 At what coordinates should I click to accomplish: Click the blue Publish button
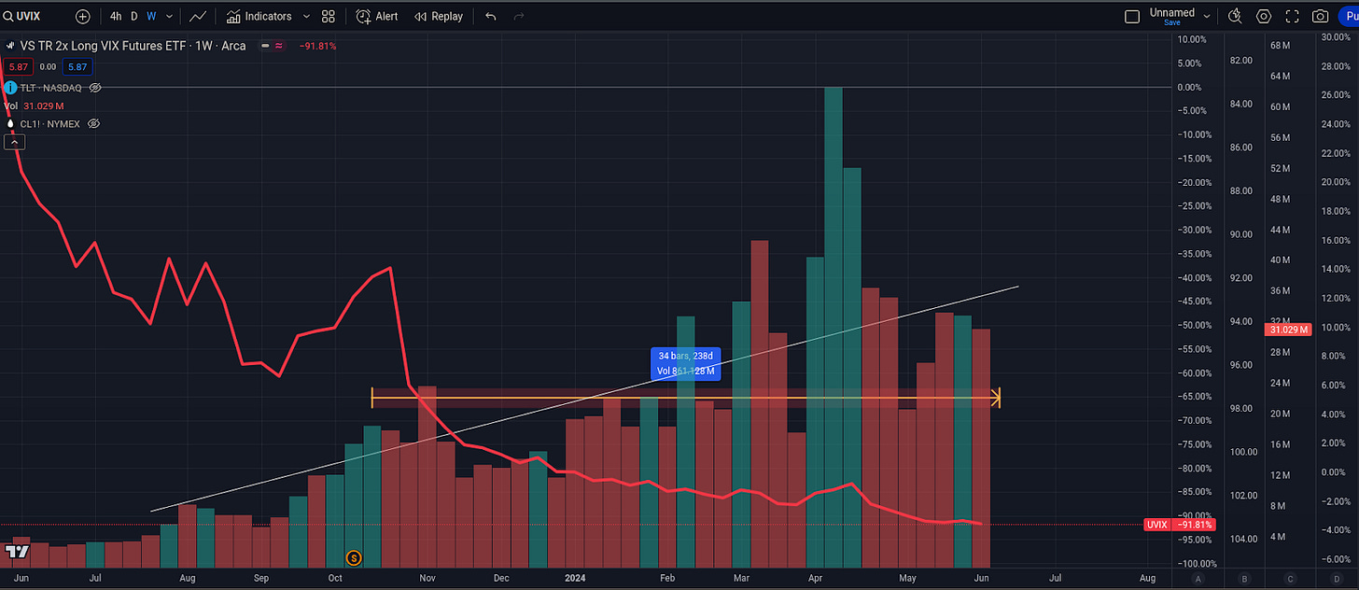coord(1349,16)
